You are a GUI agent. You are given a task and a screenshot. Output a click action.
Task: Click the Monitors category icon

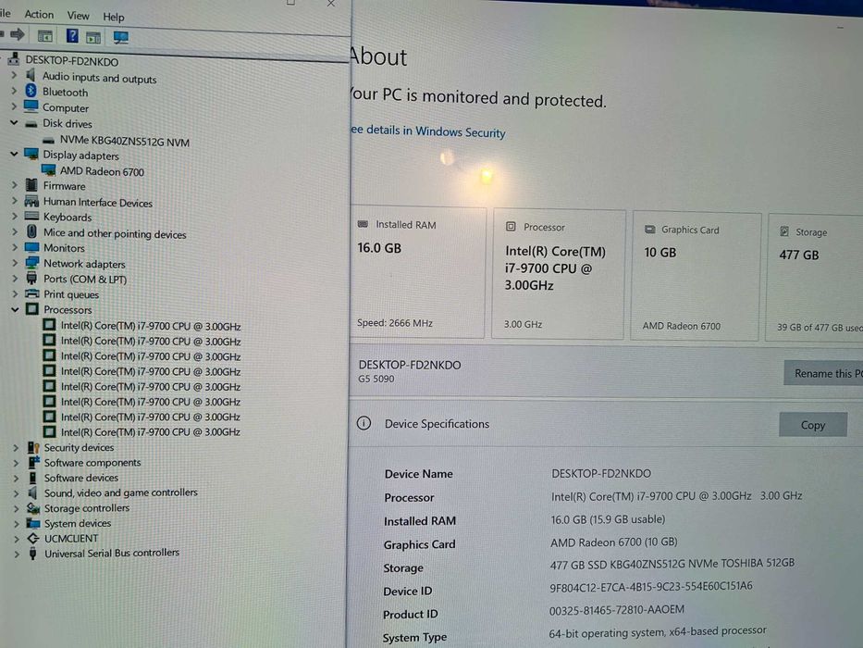tap(32, 247)
